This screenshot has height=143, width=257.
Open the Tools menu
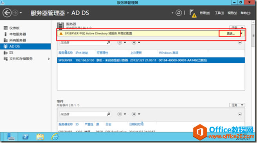(x=219, y=13)
